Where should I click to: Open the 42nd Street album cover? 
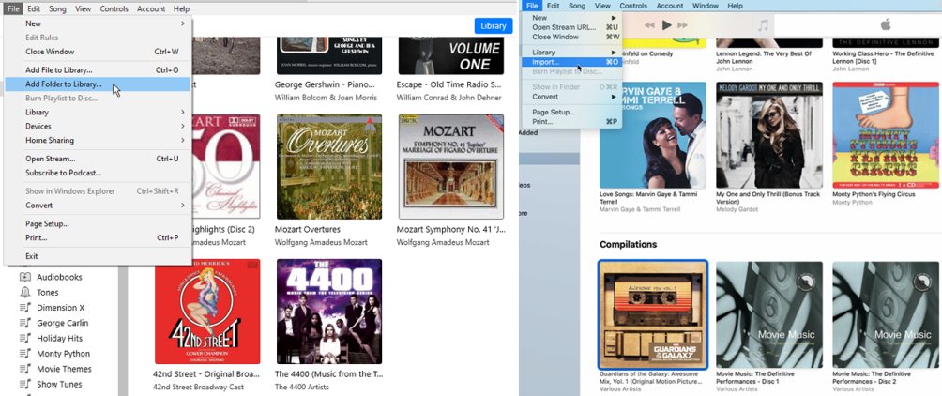[207, 312]
